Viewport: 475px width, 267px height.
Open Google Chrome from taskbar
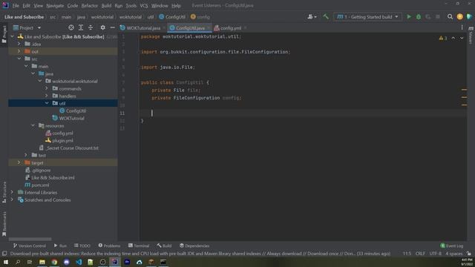(x=54, y=262)
